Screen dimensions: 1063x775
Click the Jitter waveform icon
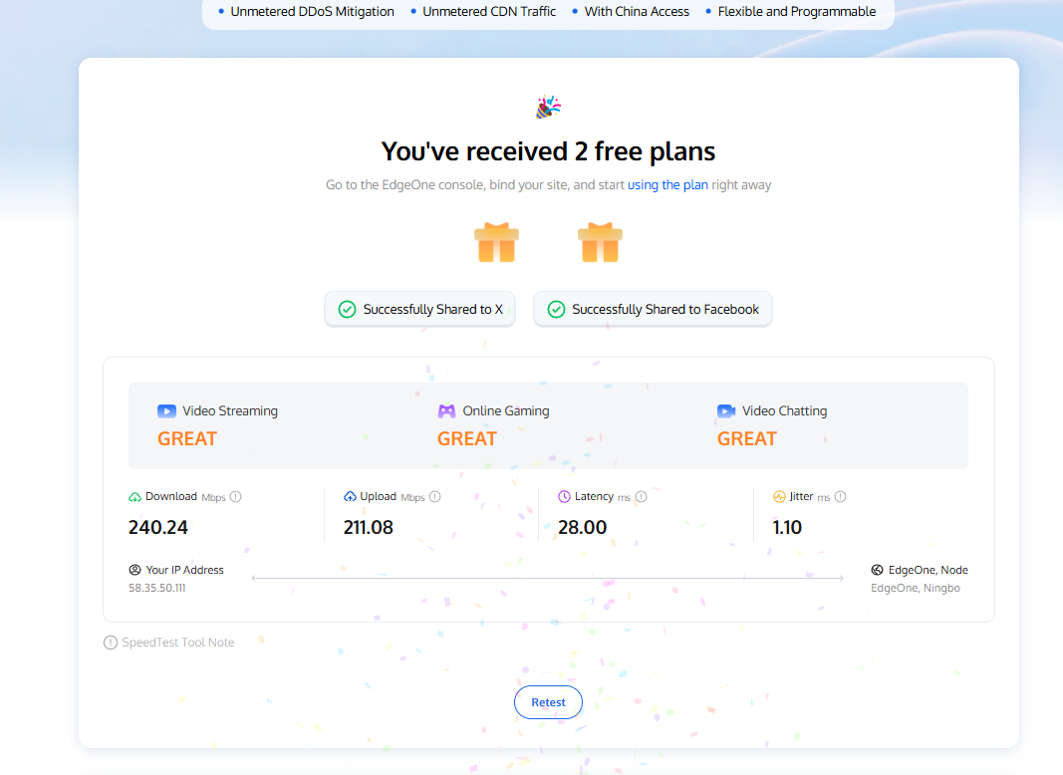779,497
